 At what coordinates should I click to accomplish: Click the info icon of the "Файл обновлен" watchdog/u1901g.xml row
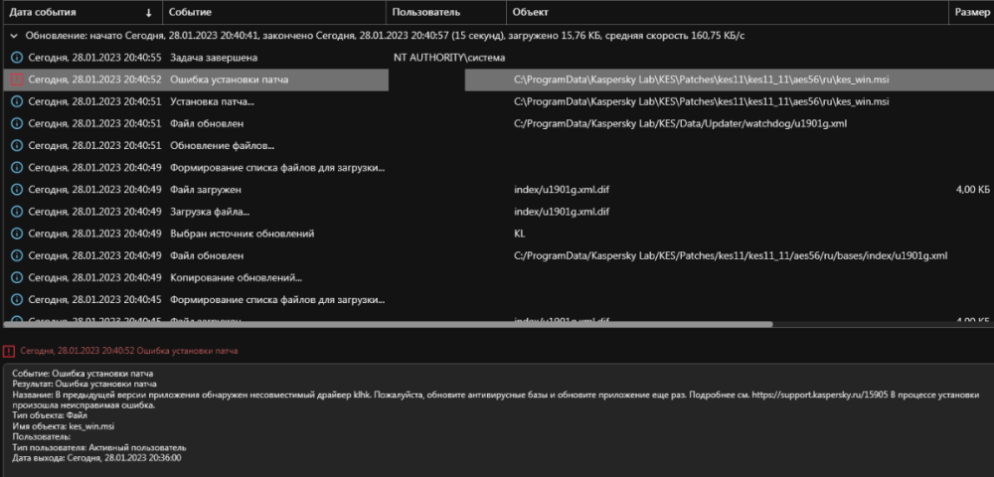click(17, 123)
